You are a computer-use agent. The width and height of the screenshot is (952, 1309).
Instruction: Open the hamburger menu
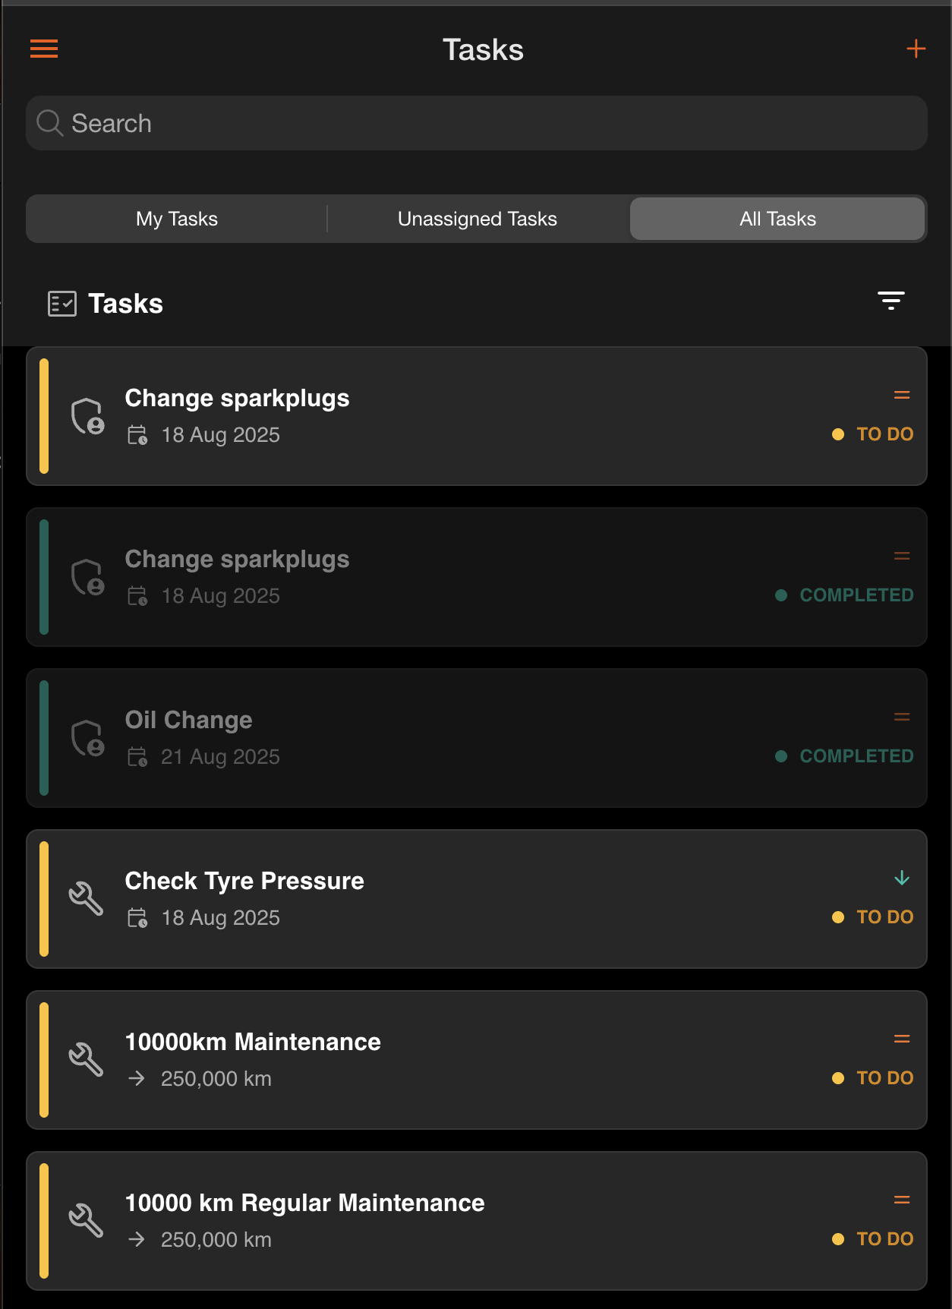pyautogui.click(x=44, y=49)
